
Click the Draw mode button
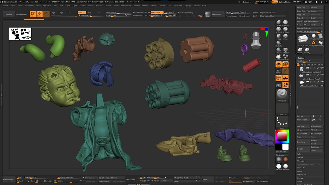(39, 14)
